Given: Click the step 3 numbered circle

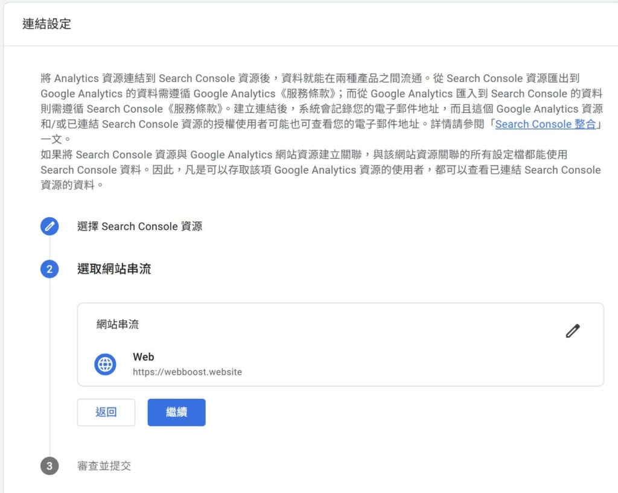Looking at the screenshot, I should 49,466.
